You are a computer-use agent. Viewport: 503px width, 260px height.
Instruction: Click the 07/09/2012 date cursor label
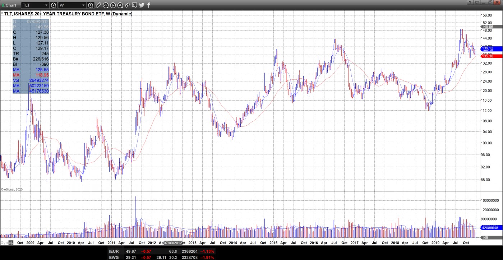click(x=173, y=243)
